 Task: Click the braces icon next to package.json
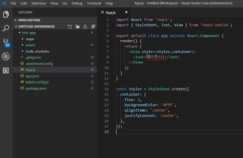22,88
